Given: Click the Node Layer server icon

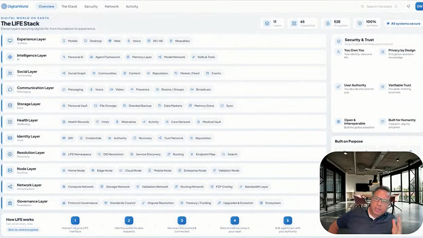Looking at the screenshot, I should point(10,170).
